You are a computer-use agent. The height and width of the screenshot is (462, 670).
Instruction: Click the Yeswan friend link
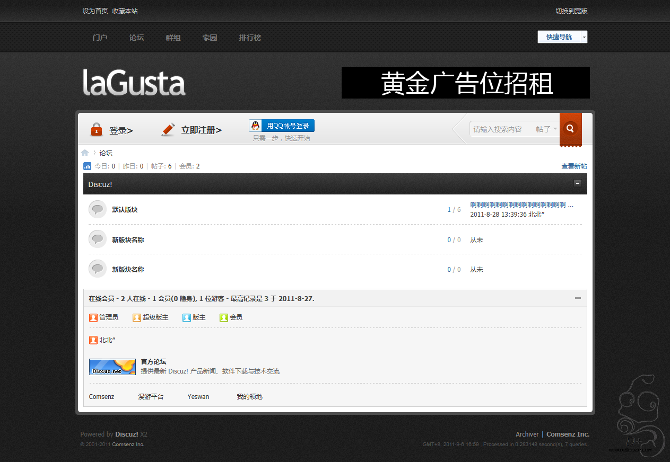(198, 397)
